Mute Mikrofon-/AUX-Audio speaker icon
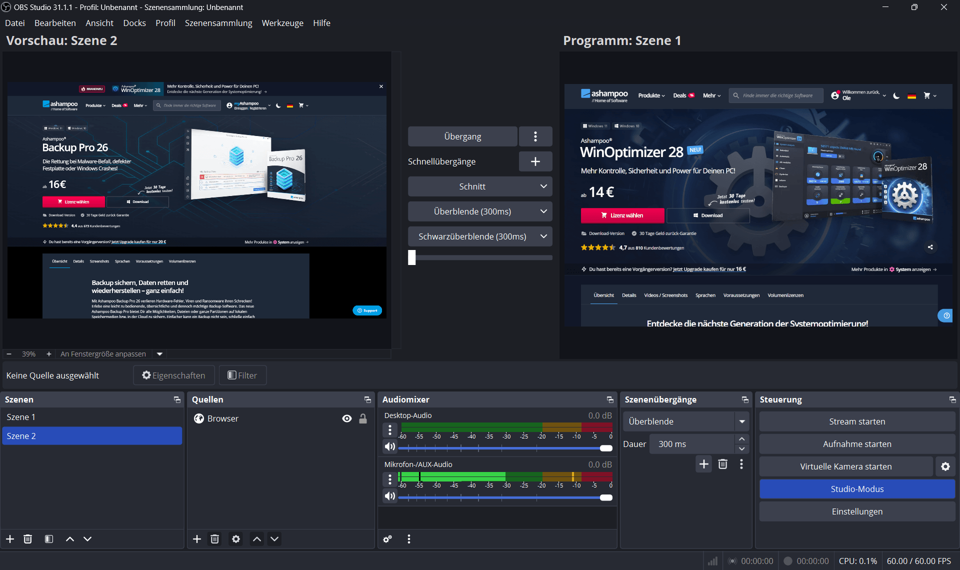 coord(390,496)
